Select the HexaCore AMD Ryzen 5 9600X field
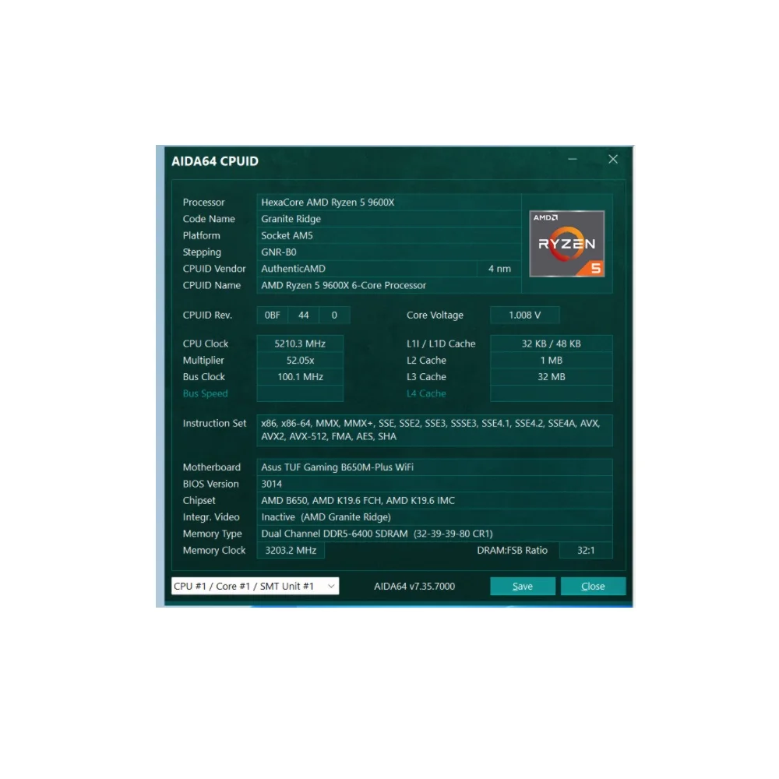This screenshot has width=779, height=779. (x=351, y=202)
